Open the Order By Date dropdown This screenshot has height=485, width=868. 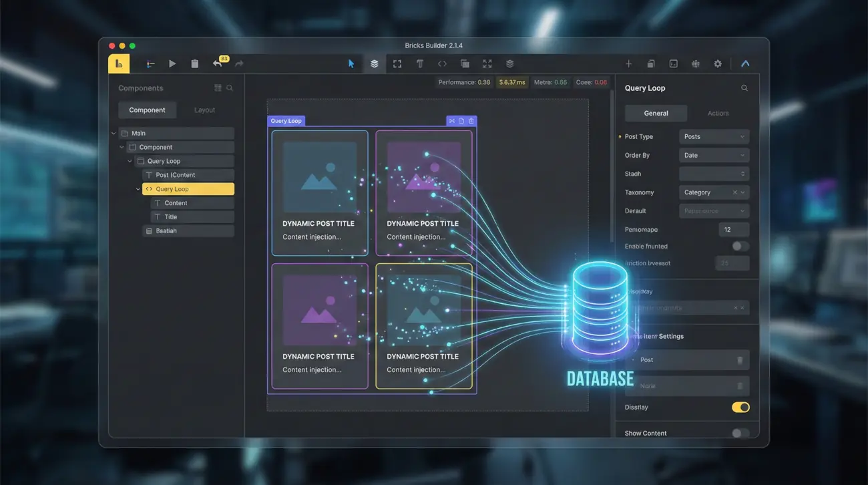pos(714,156)
